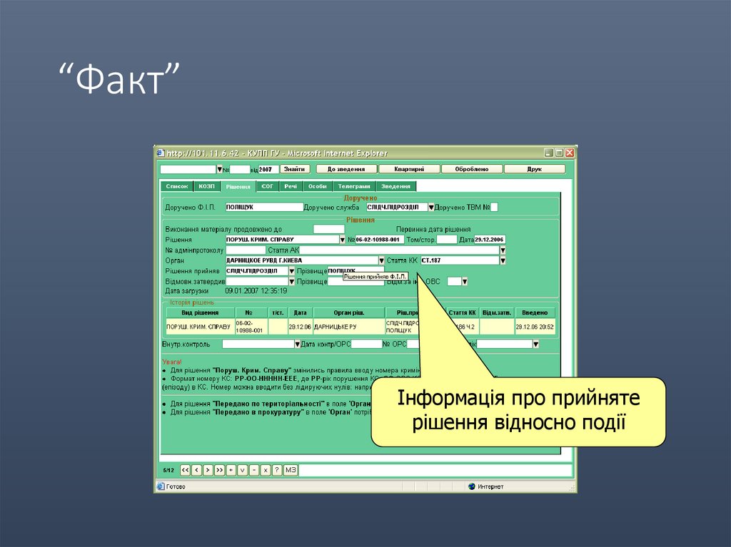This screenshot has width=731, height=547.
Task: Switch to the Список tab
Action: pos(177,186)
